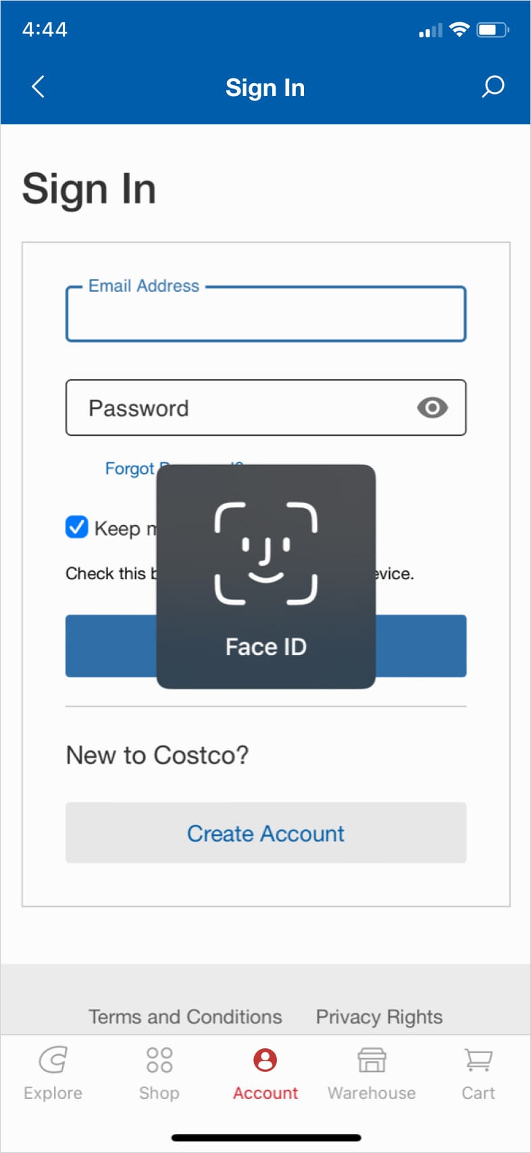Tap the Wi-Fi status icon
This screenshot has width=531, height=1153.
coord(459,29)
